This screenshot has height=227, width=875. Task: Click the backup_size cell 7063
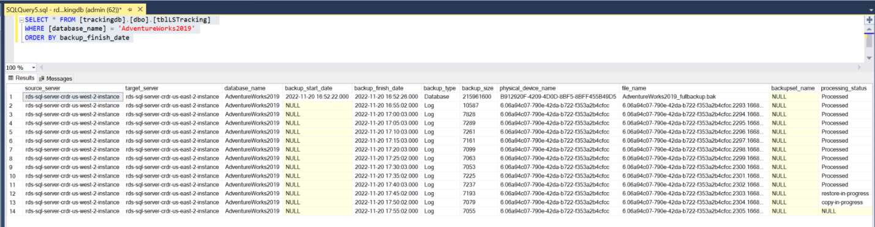click(479, 158)
